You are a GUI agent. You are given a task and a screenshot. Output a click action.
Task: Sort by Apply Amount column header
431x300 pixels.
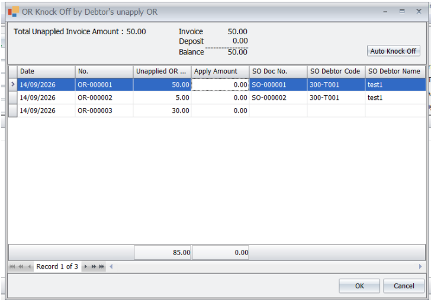[x=220, y=71]
